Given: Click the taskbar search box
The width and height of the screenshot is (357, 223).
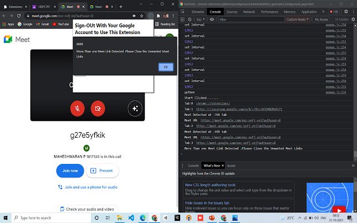Looking at the screenshot, I should point(51,218).
